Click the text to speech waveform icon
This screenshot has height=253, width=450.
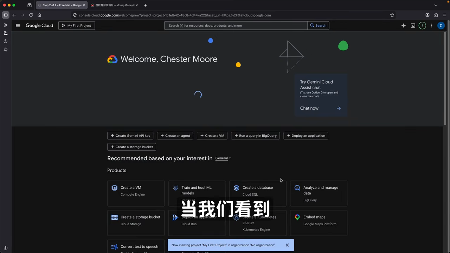114,247
